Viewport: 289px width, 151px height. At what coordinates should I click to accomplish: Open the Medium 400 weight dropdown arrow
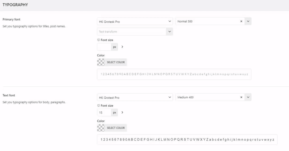248,97
